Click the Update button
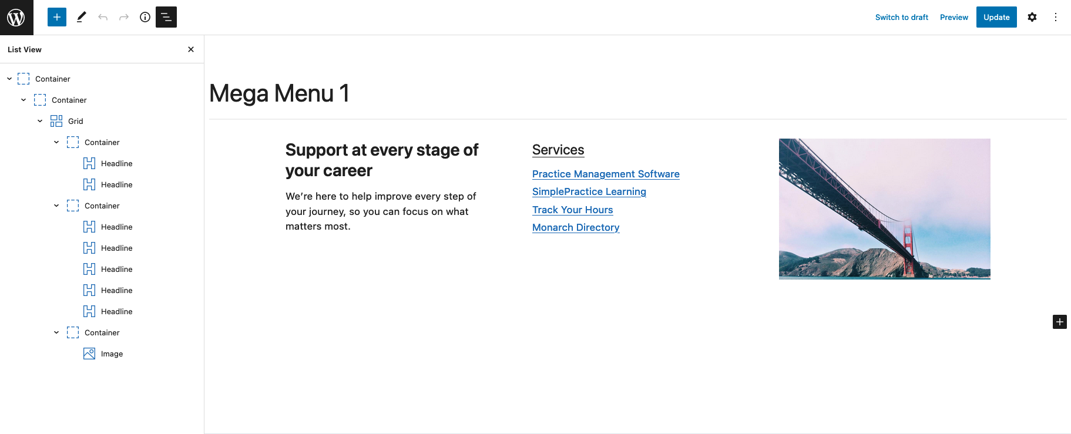This screenshot has height=434, width=1071. [996, 17]
